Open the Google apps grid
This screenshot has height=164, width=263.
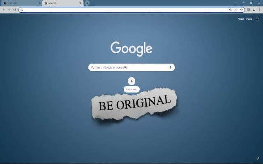click(258, 19)
